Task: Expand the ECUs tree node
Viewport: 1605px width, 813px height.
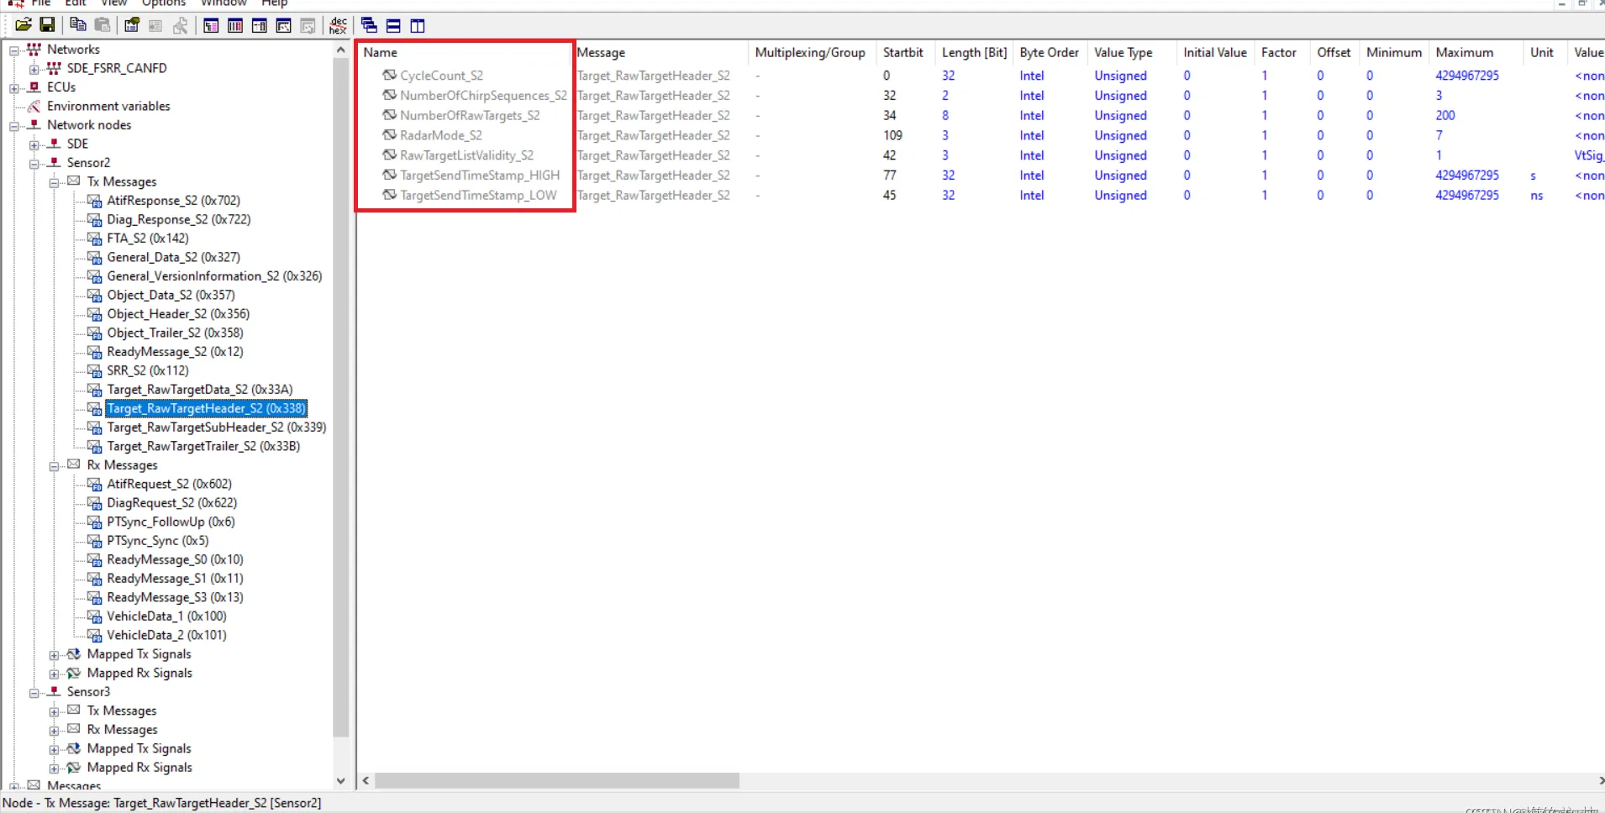Action: point(14,87)
